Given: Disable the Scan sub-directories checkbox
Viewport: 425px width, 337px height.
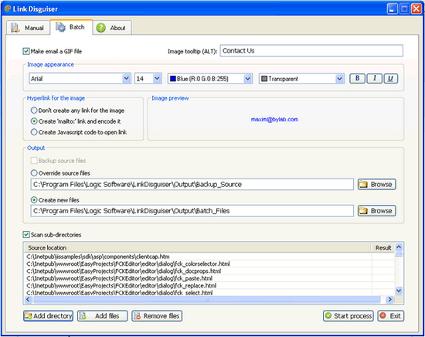Looking at the screenshot, I should tap(26, 234).
